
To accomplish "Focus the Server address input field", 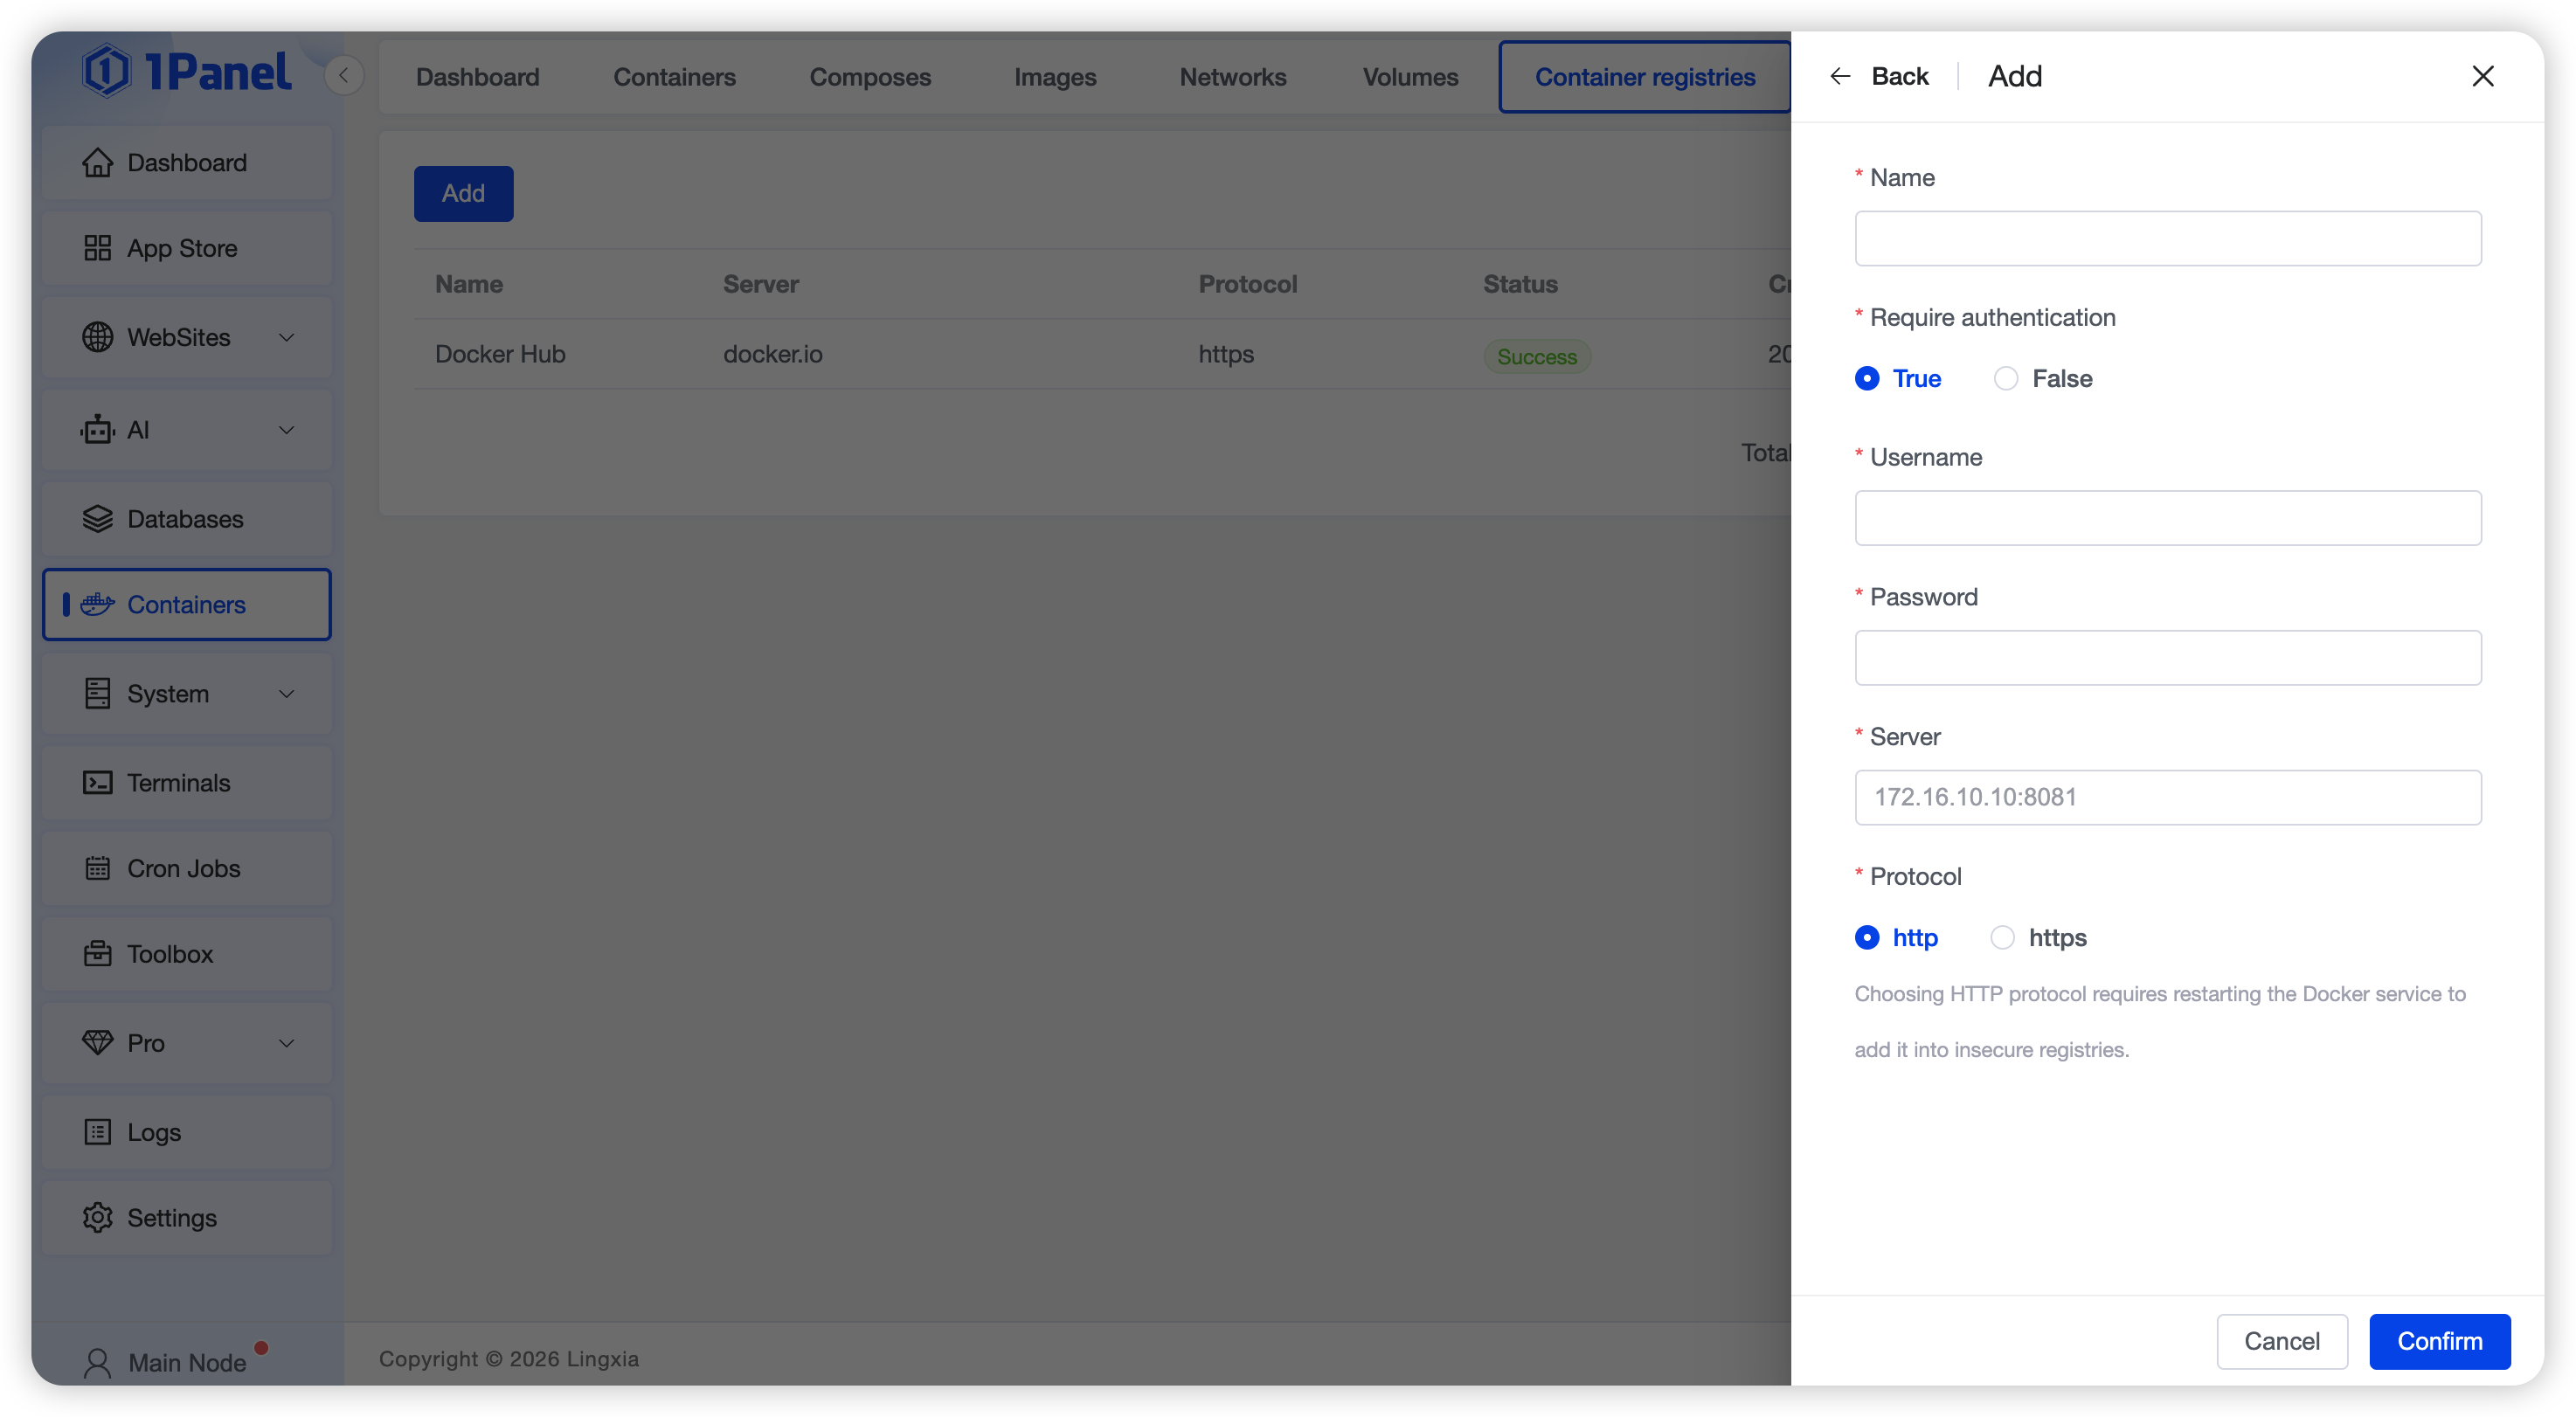I will (x=2167, y=797).
